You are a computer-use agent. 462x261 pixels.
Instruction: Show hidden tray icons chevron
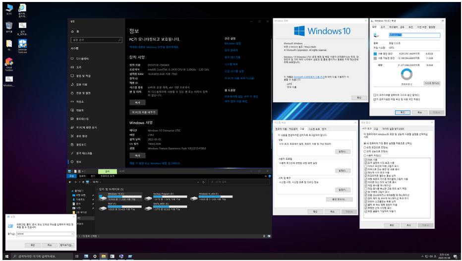pyautogui.click(x=422, y=256)
